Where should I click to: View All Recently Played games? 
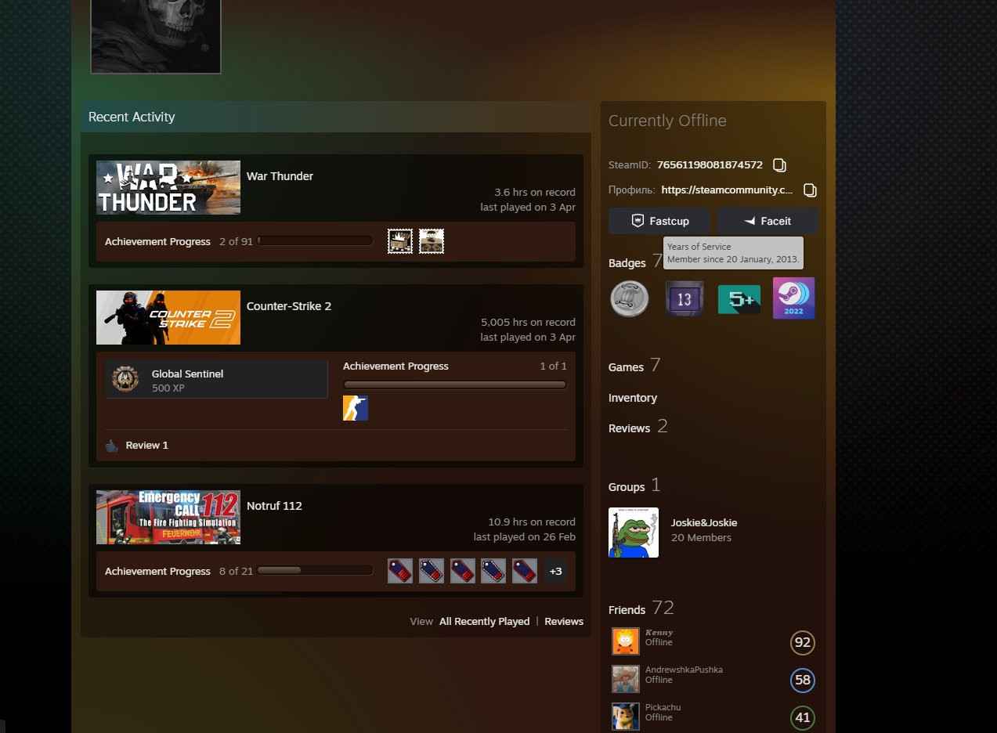point(484,621)
